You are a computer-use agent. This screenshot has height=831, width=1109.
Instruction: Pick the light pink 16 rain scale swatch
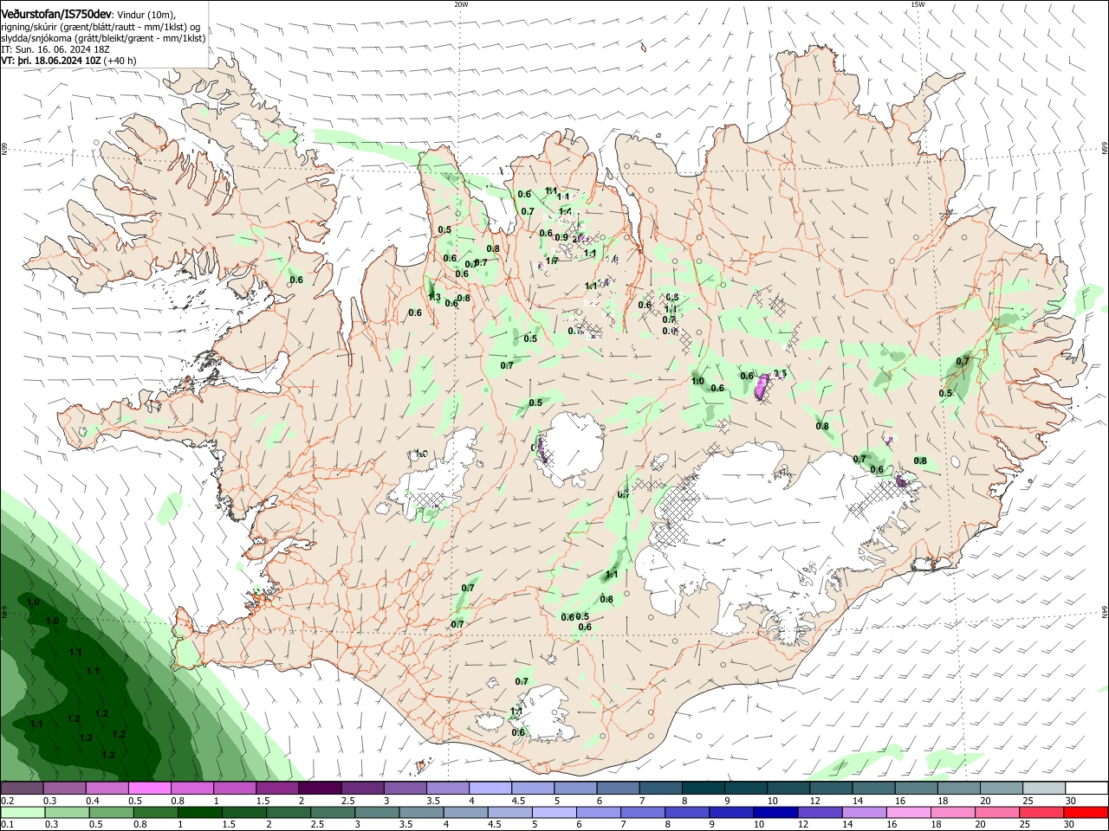[x=908, y=812]
